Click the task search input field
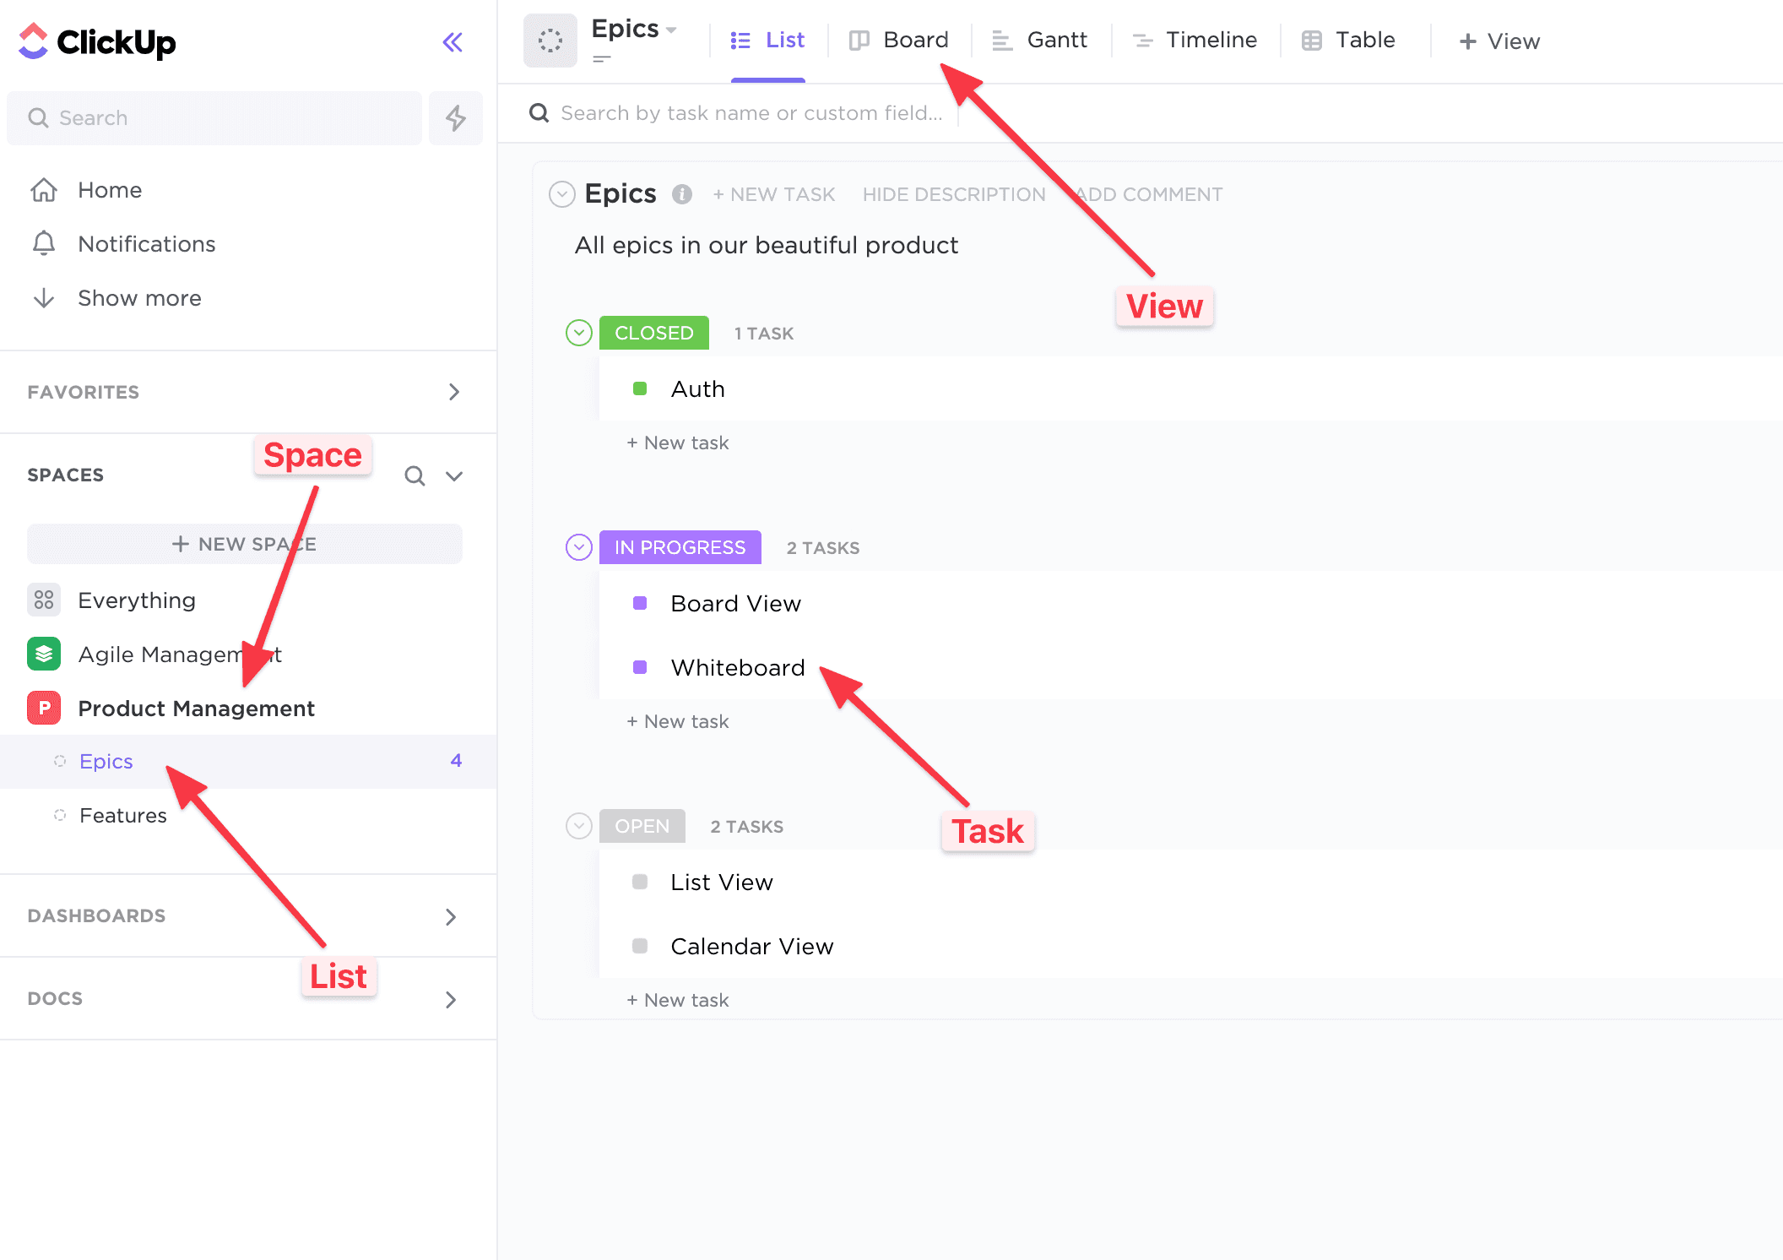The height and width of the screenshot is (1260, 1783). pyautogui.click(x=751, y=112)
